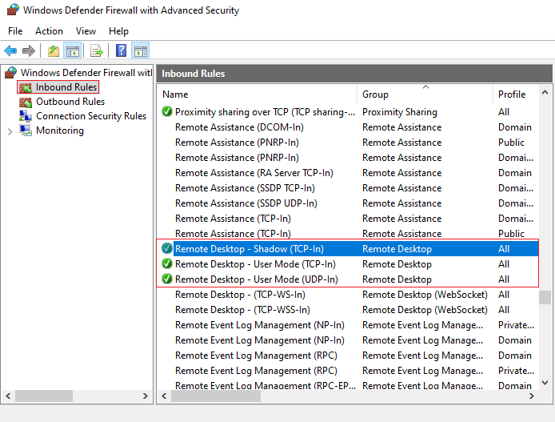Open Help via the question mark icon
This screenshot has width=555, height=422.
point(121,50)
